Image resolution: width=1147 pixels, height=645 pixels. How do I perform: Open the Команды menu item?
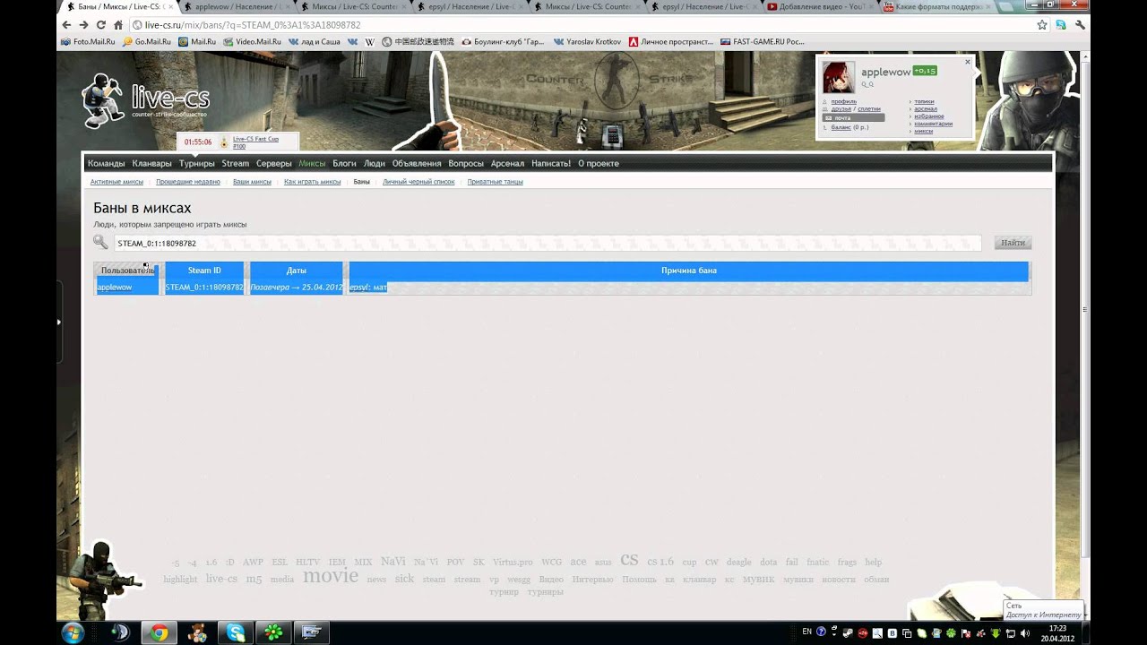(x=107, y=163)
